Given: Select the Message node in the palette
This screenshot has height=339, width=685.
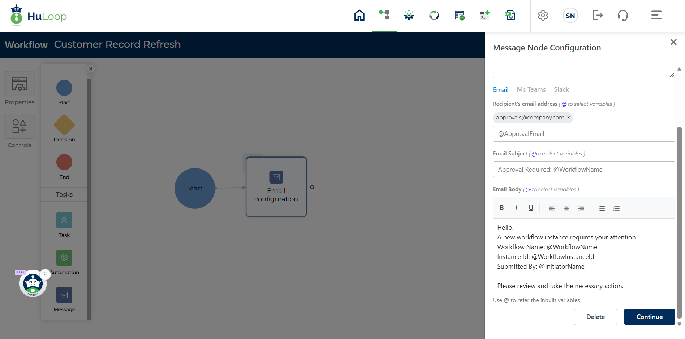Looking at the screenshot, I should [x=64, y=295].
